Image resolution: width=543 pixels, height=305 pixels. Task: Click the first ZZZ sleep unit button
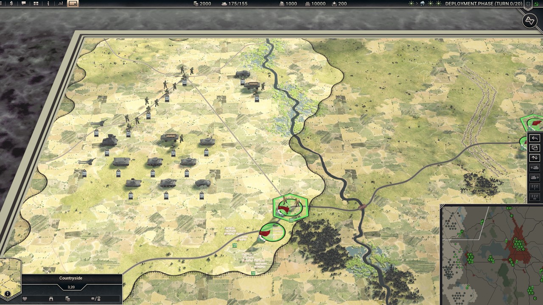pyautogui.click(x=535, y=187)
